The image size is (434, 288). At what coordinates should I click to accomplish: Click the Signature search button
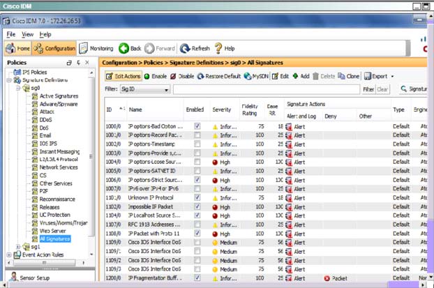coord(414,89)
